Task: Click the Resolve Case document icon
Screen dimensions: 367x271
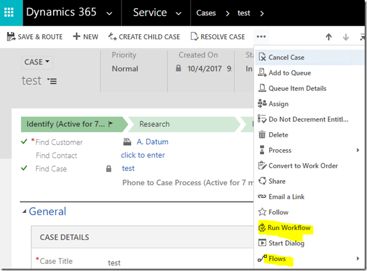Action: 194,36
